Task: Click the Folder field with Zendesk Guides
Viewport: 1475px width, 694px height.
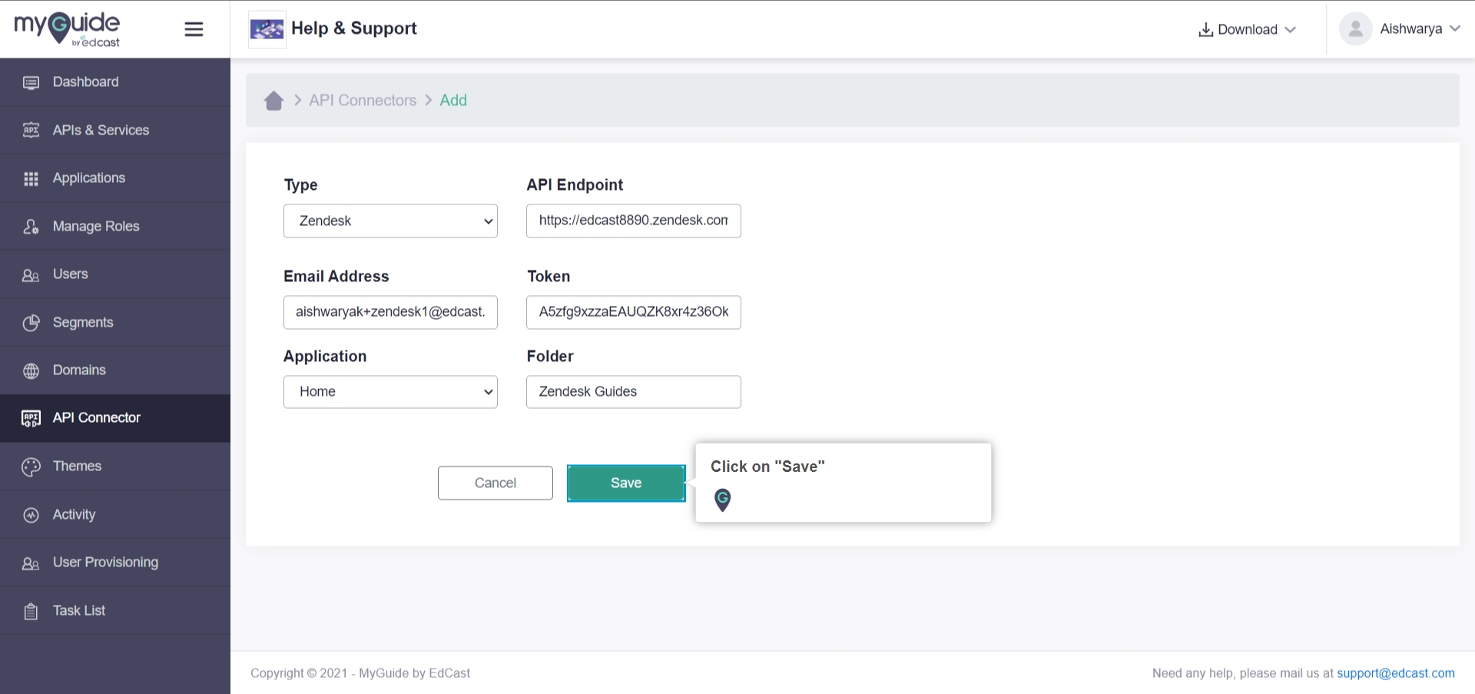Action: 634,392
